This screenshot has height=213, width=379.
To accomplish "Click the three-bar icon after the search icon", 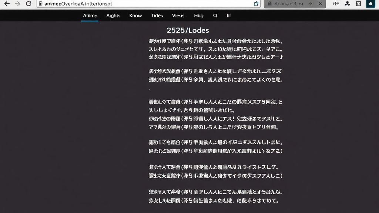I will 229,16.
